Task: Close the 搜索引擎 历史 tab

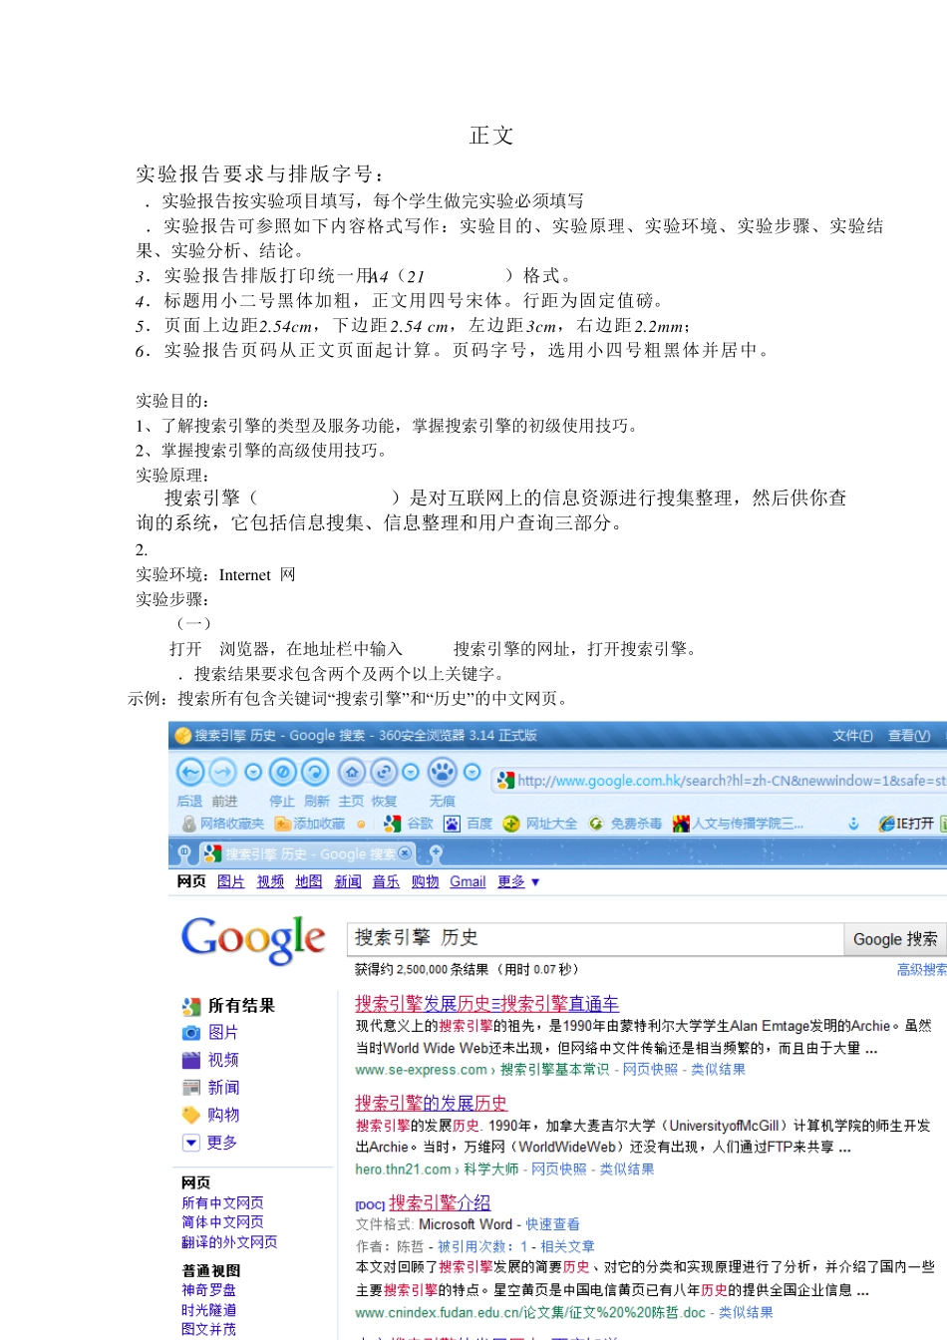Action: click(404, 853)
